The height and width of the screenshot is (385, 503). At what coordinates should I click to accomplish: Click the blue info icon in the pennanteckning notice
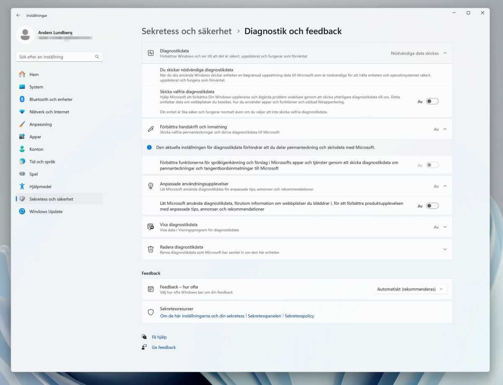149,147
